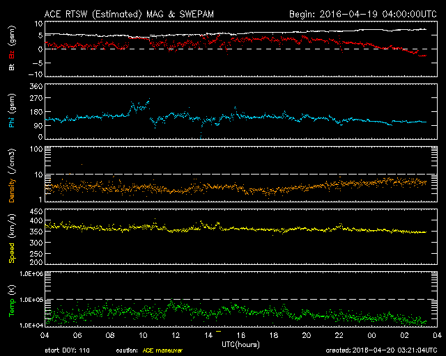Click the -5 tick on Bt Bz axis
Image resolution: width=446 pixels, height=356 pixels.
pos(37,63)
